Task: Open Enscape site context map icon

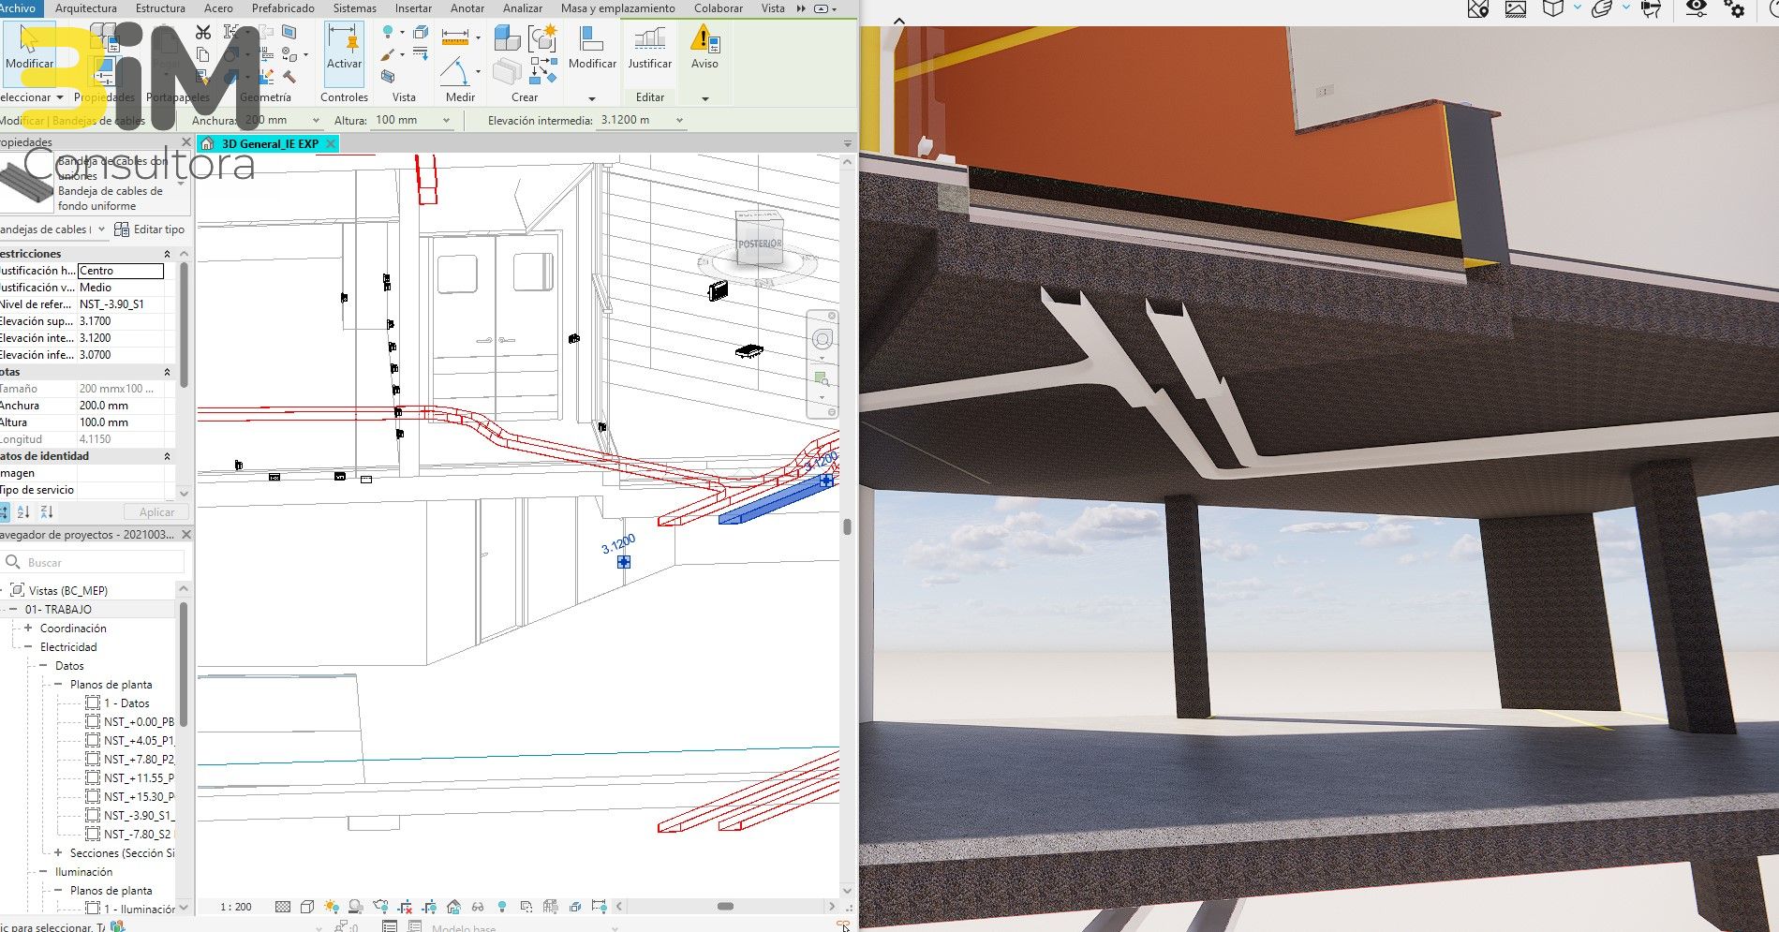Action: point(1478,8)
